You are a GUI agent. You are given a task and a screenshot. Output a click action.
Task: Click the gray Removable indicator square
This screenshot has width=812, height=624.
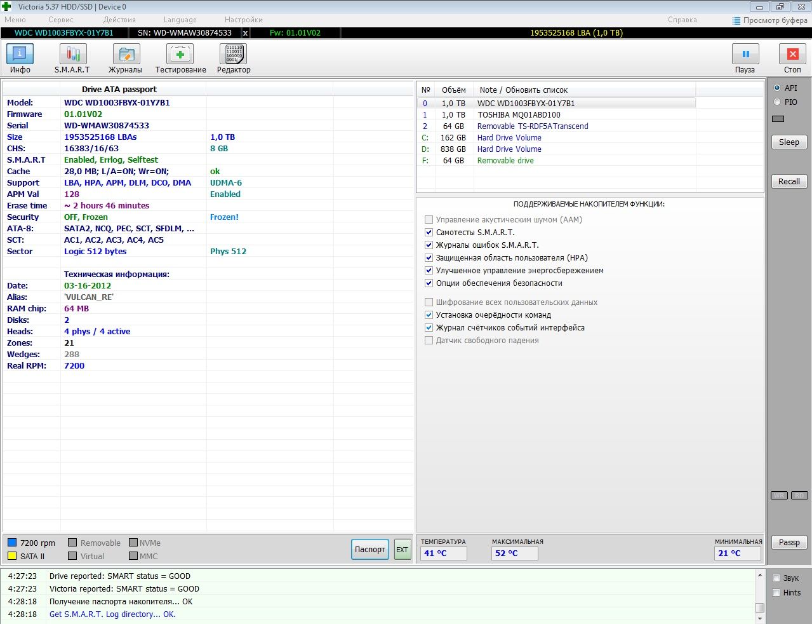(72, 543)
